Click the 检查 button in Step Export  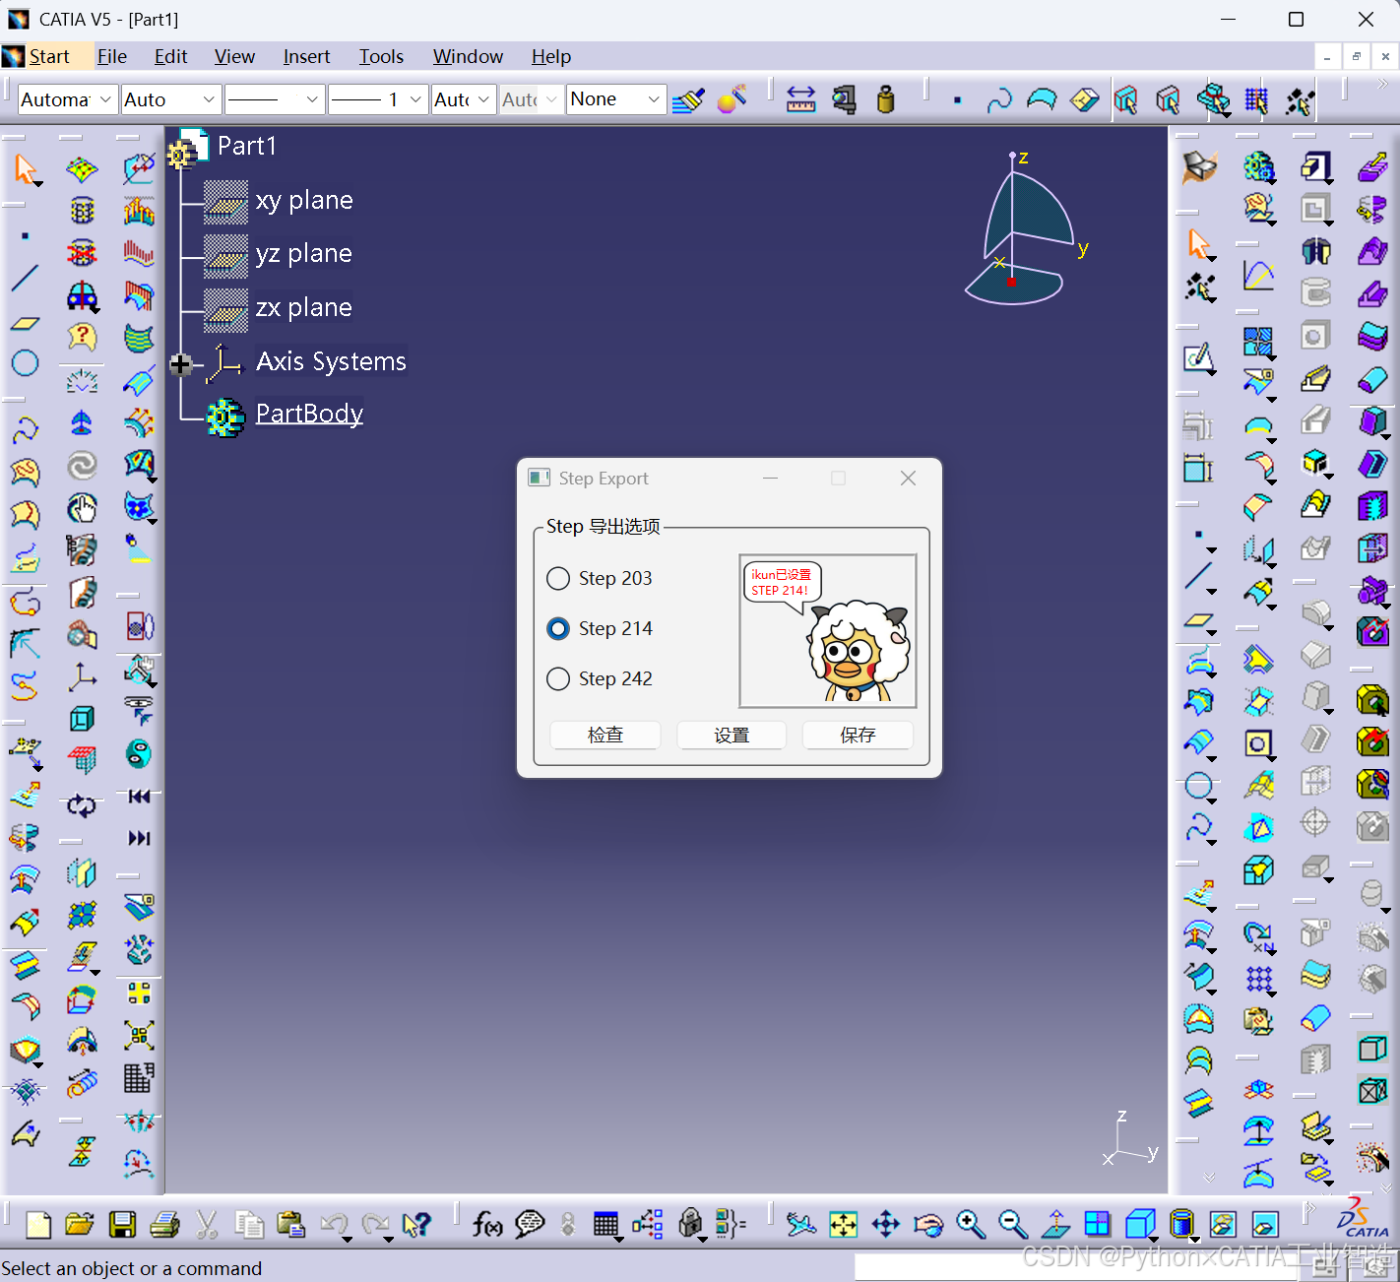tap(605, 735)
